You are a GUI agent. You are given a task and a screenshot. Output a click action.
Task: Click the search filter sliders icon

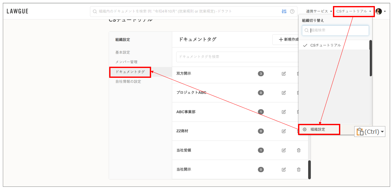(284, 11)
